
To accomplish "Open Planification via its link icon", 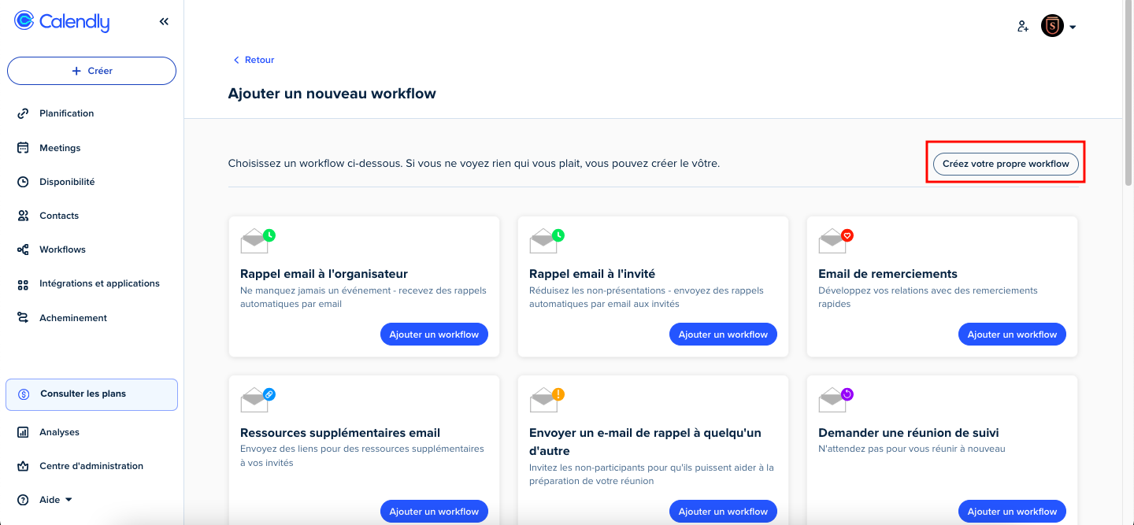I will (24, 113).
